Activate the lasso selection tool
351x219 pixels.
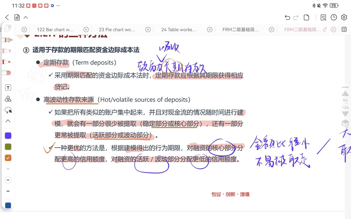coord(8,110)
